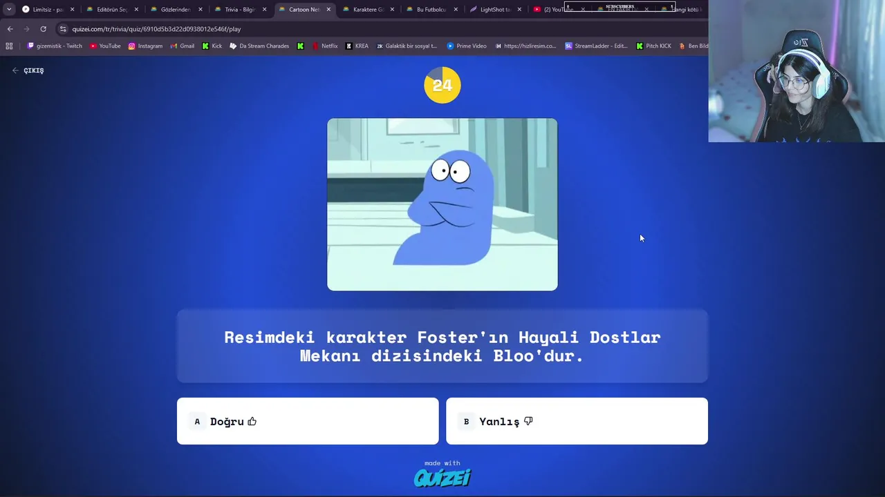Close the Limitsiz tab
The image size is (885, 497).
72,10
